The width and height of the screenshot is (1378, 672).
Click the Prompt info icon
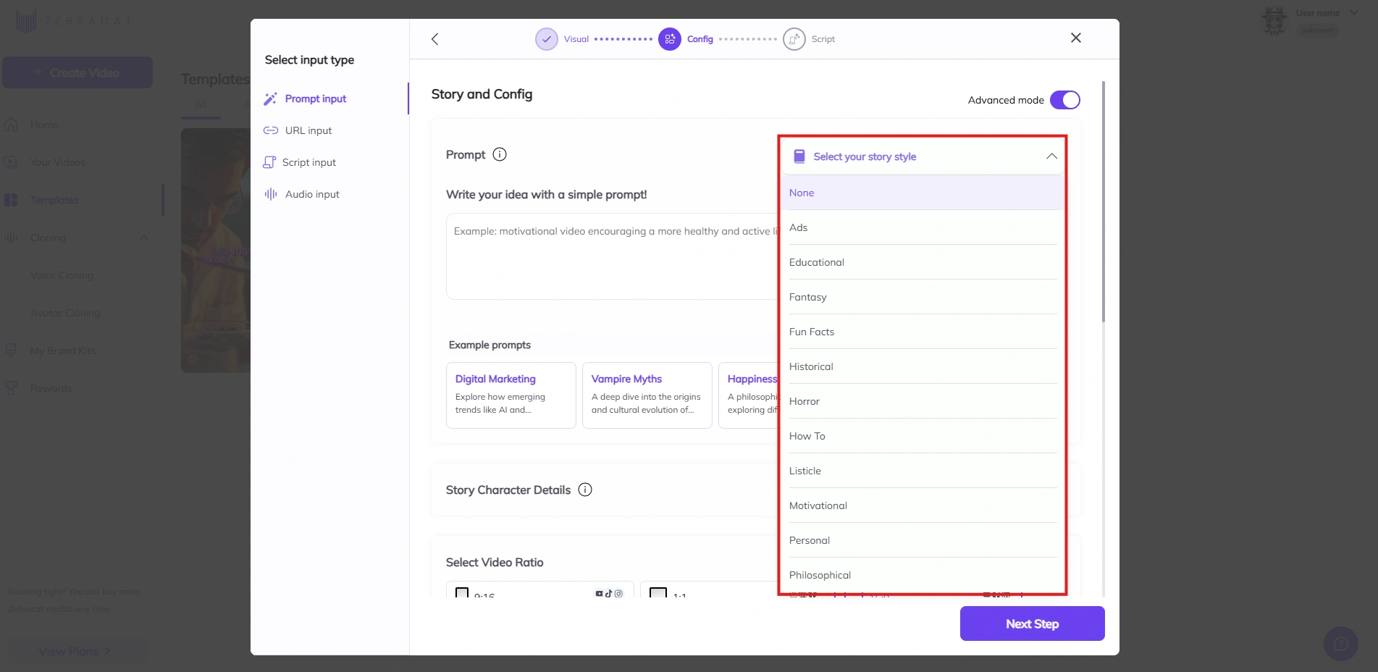[500, 154]
